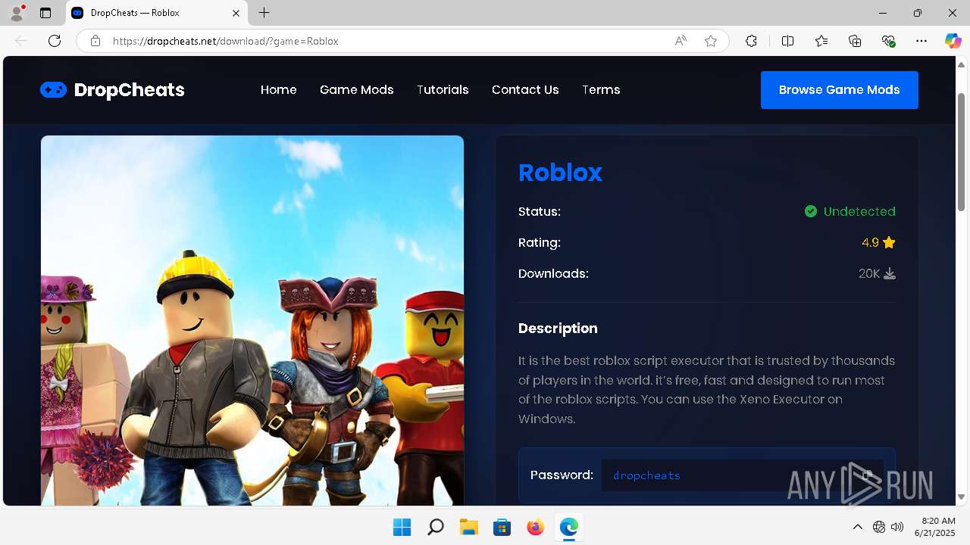Go back with the browser back arrow
The image size is (970, 545).
pyautogui.click(x=21, y=41)
